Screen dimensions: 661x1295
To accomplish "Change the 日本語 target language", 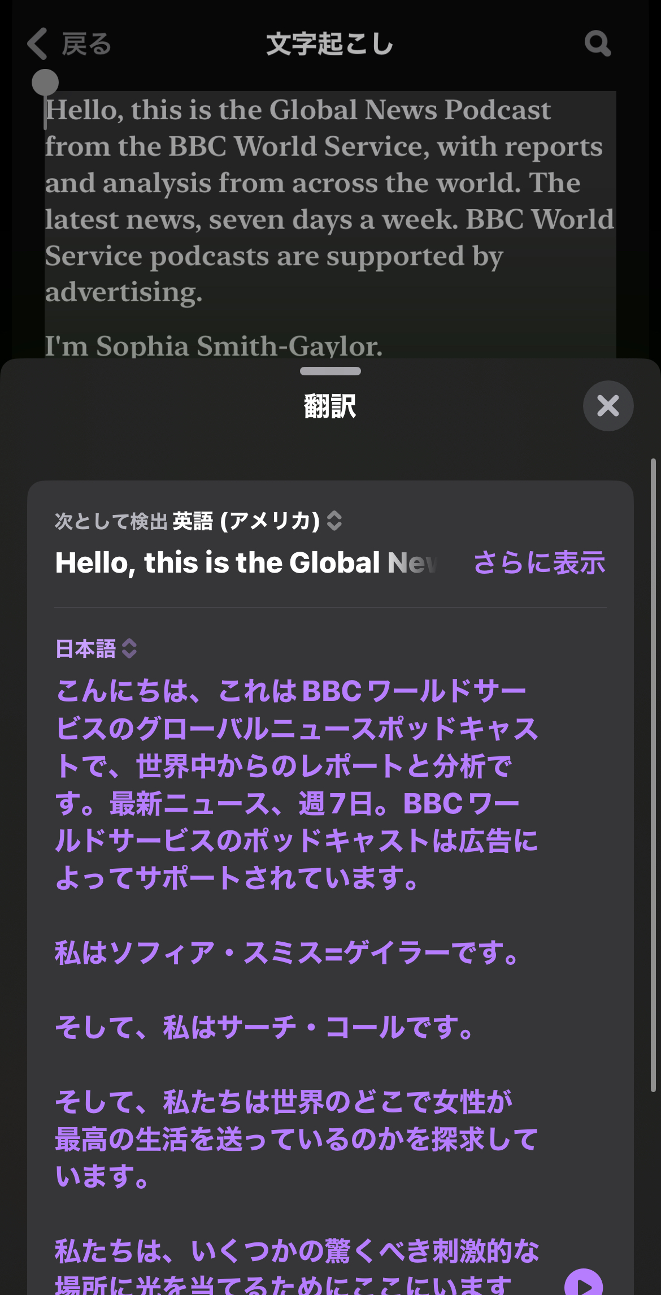I will [x=86, y=648].
